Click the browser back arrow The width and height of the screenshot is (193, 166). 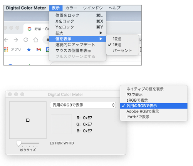pyautogui.click(x=6, y=40)
